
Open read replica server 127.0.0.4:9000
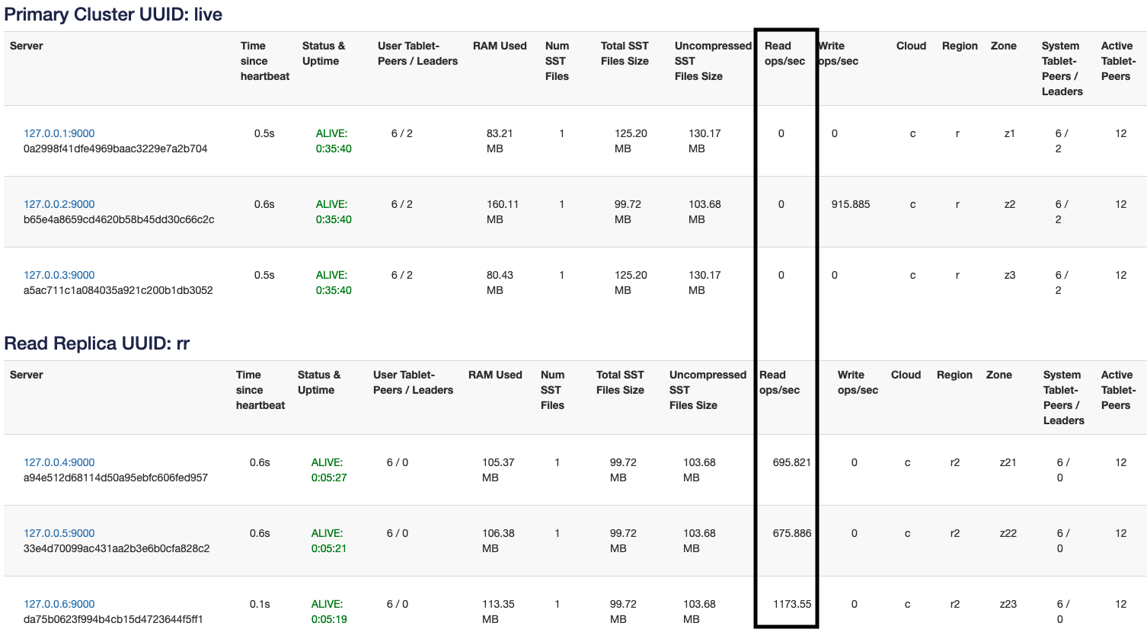tap(59, 462)
